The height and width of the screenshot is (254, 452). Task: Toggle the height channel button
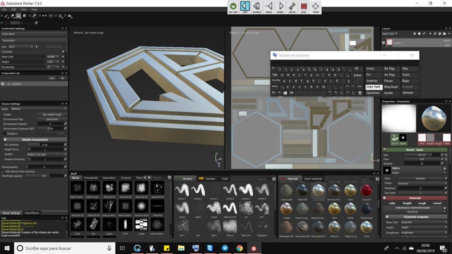click(407, 203)
